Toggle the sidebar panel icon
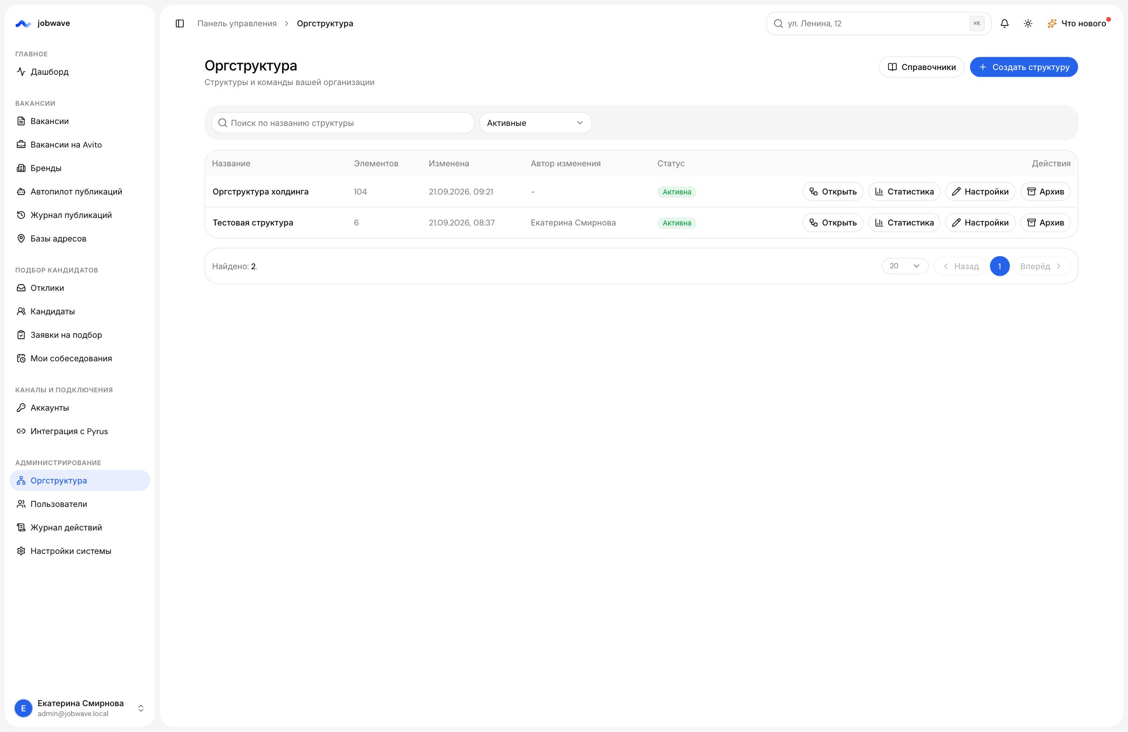This screenshot has height=732, width=1128. [180, 23]
